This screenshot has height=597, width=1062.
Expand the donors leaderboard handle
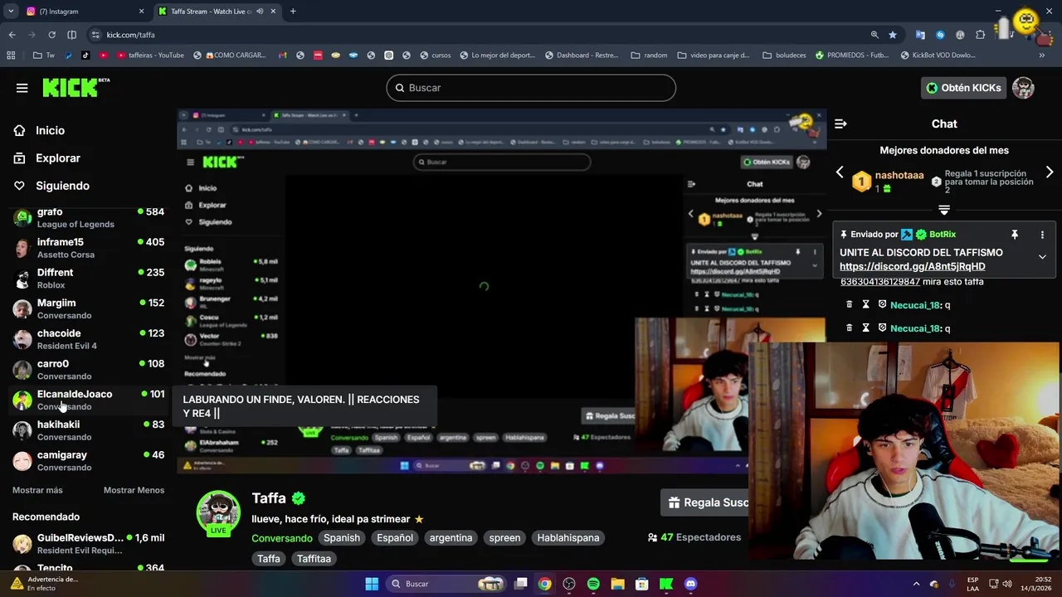tap(944, 209)
